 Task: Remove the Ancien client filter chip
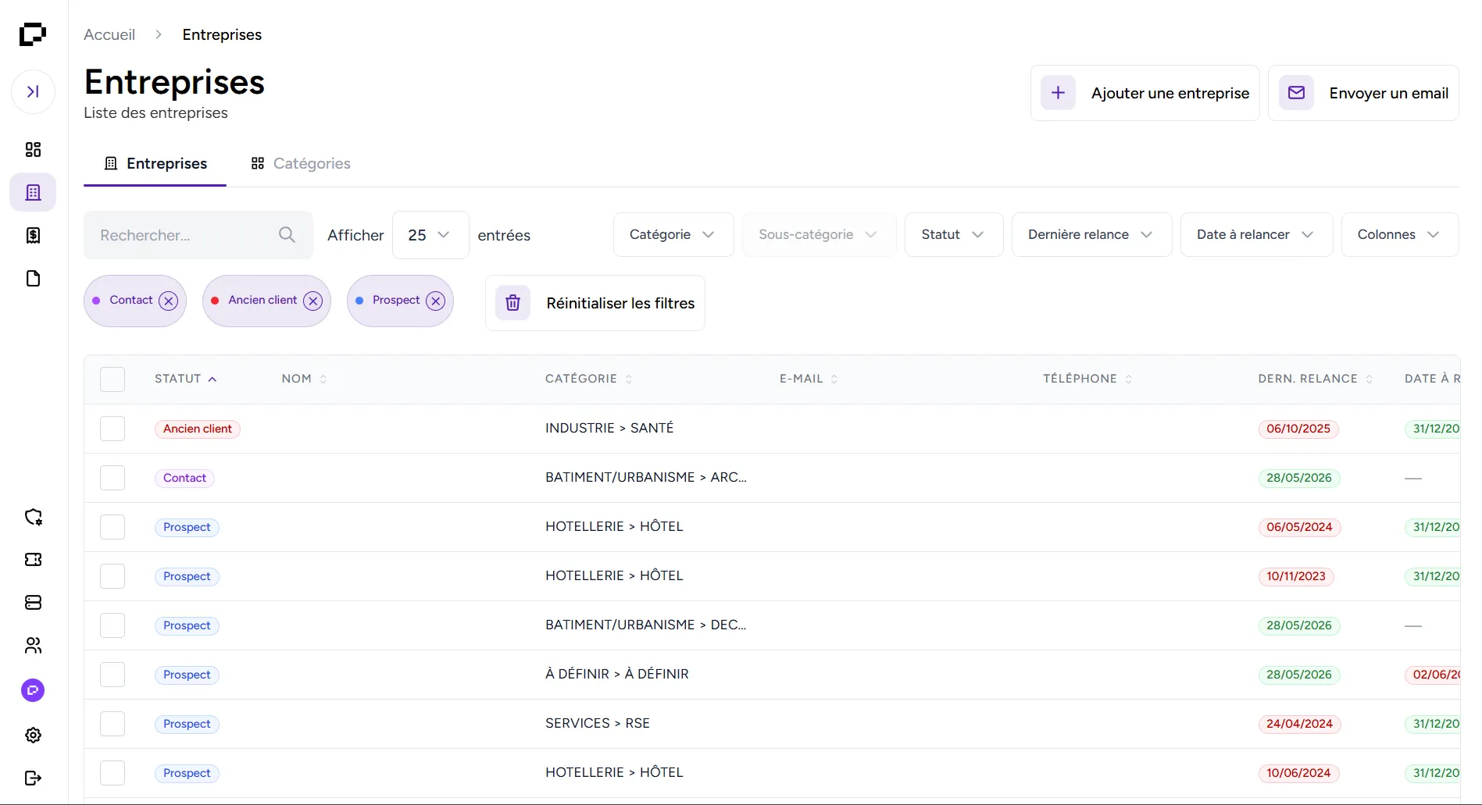[x=312, y=301]
